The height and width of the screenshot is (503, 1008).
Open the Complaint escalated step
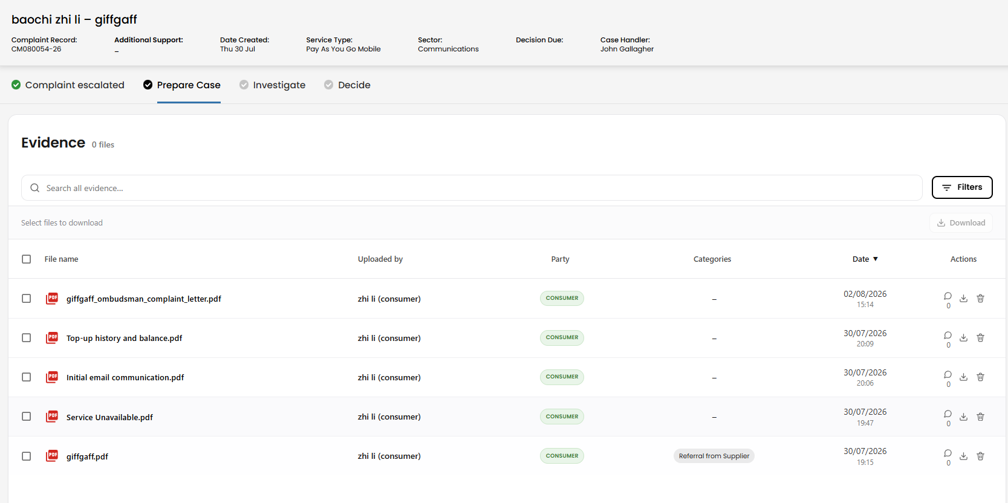(68, 85)
